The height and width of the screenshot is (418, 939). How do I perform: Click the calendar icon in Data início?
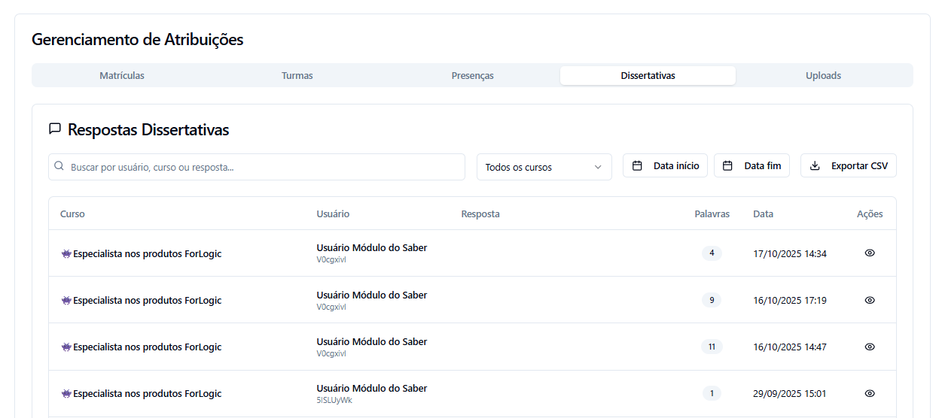pyautogui.click(x=637, y=166)
